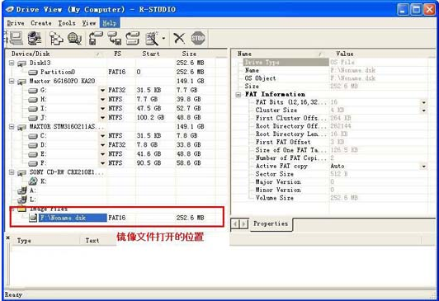
Task: Collapse the MAXTOR STM3160211AS node
Action: (12, 127)
